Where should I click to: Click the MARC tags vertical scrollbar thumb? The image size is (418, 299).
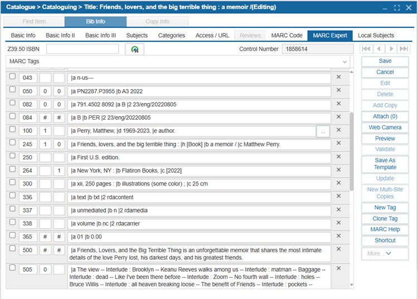tap(351, 151)
